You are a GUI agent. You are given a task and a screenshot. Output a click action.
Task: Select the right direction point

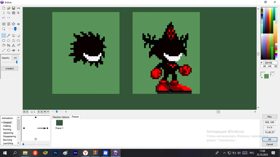pos(47,128)
